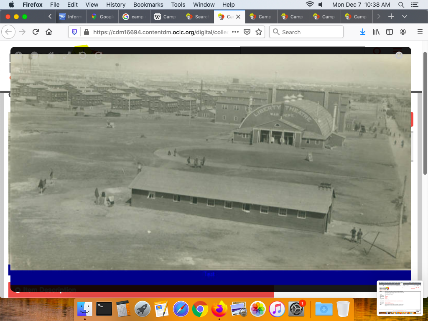
Task: Toggle the Firefox sidebar view
Action: [390, 32]
